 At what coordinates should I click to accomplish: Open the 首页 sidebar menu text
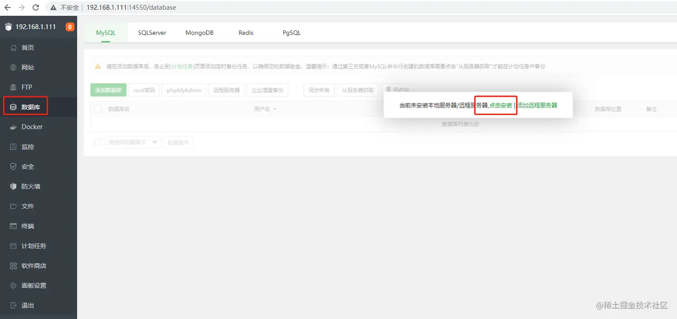tap(28, 47)
